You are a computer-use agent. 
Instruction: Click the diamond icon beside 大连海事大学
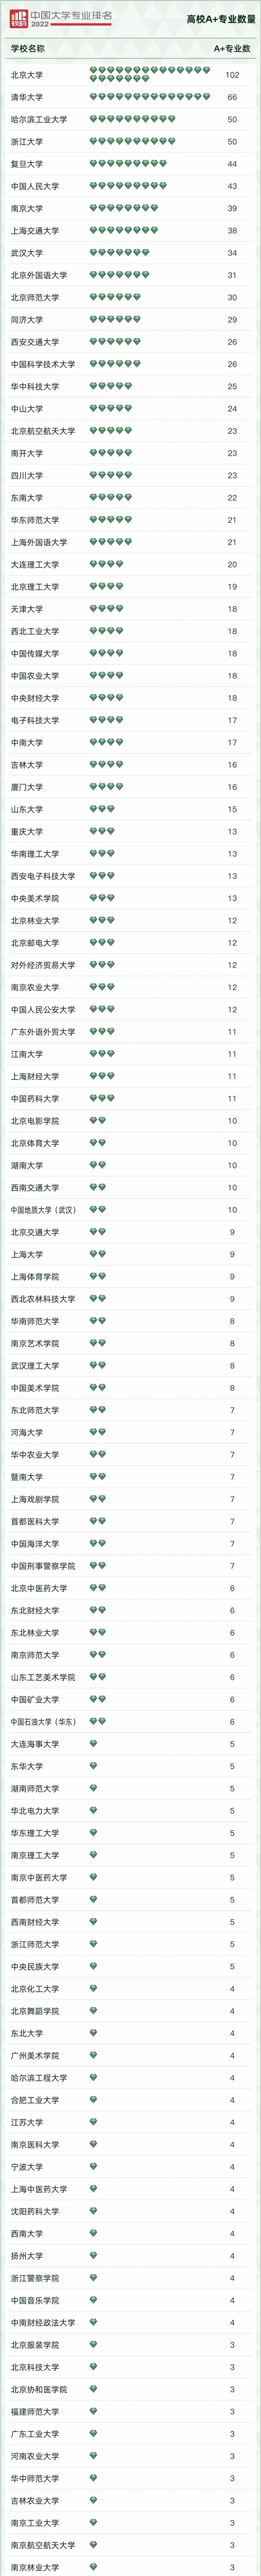tap(94, 1744)
